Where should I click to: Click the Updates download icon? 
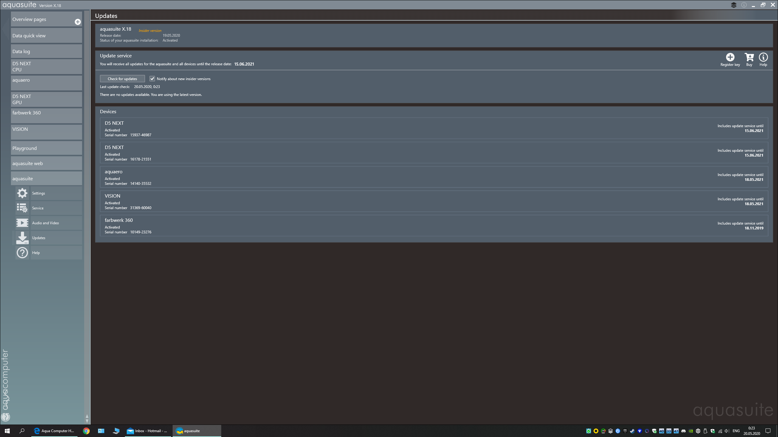click(22, 238)
